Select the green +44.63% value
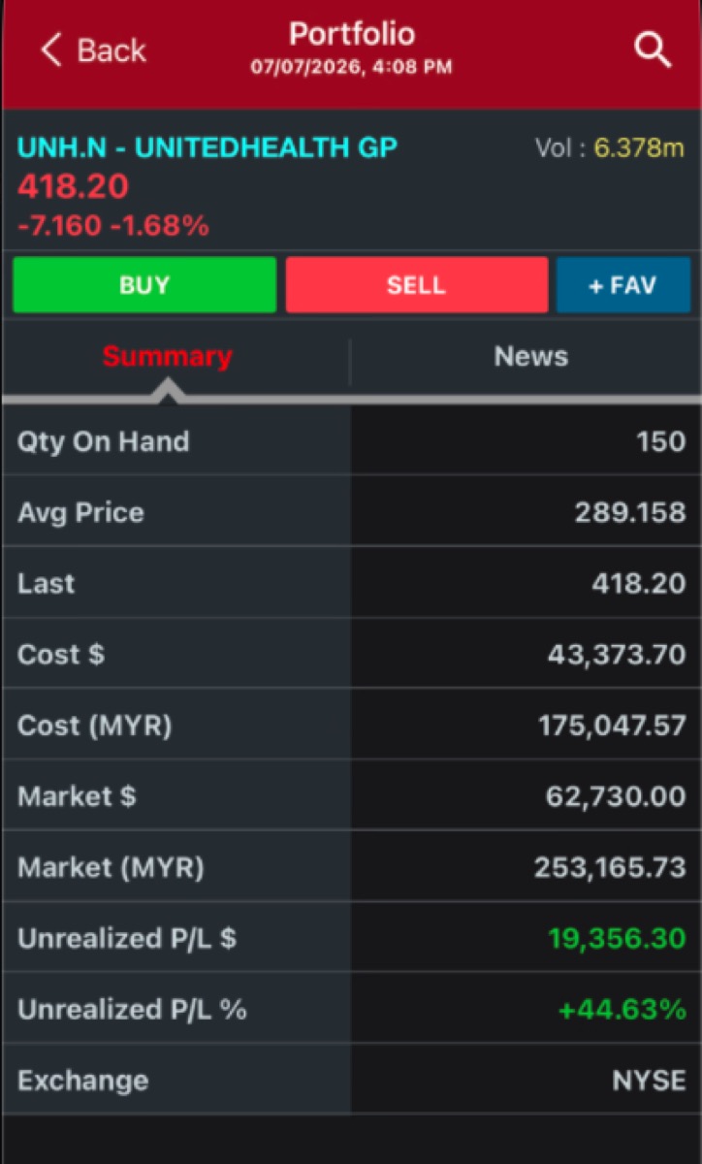 point(622,1010)
